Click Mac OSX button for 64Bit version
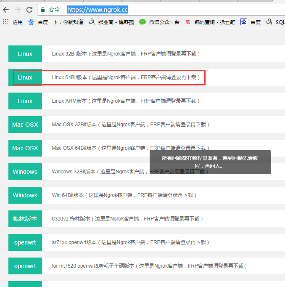285x287 pixels. click(25, 148)
